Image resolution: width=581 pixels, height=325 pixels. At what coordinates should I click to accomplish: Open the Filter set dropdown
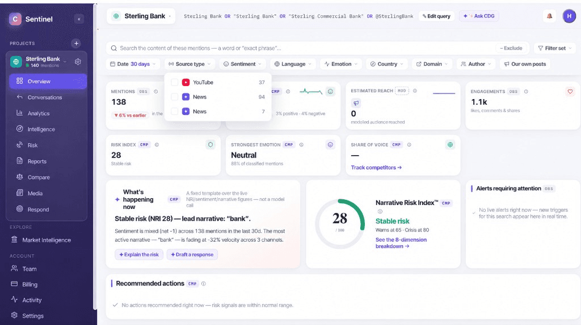pyautogui.click(x=555, y=48)
